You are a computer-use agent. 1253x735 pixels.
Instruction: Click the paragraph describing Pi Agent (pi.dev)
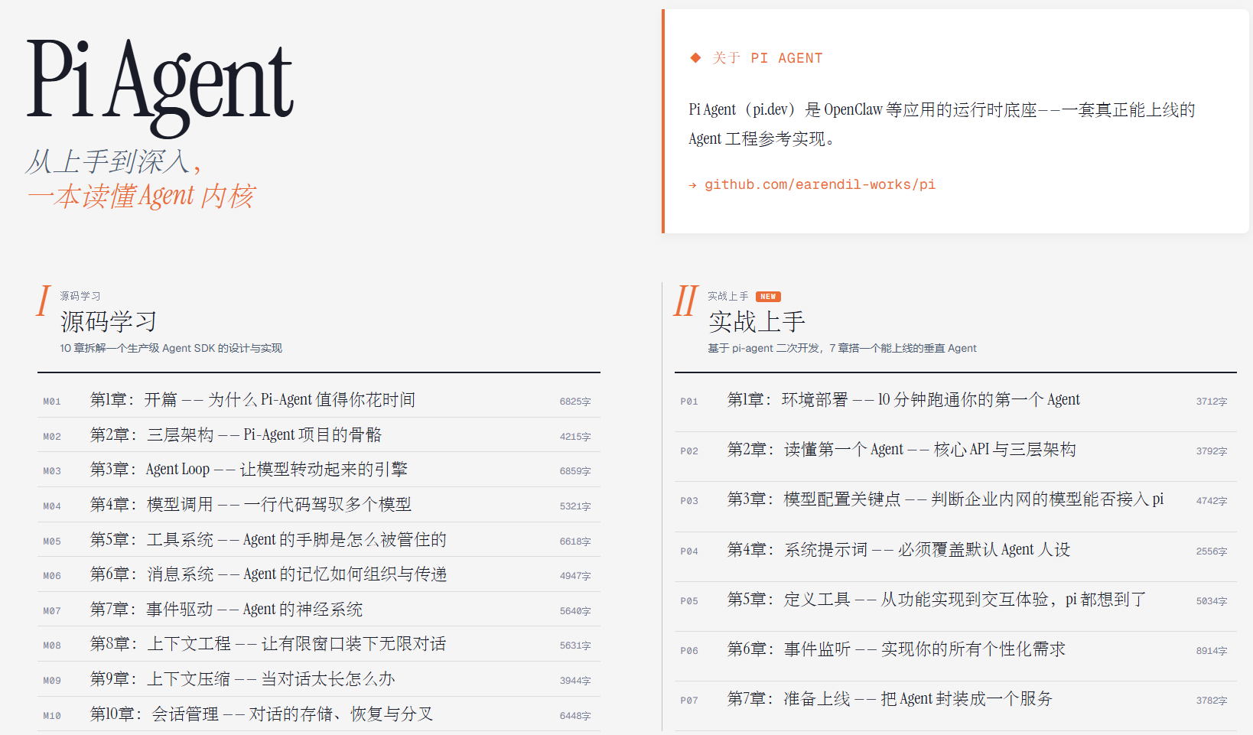point(942,124)
